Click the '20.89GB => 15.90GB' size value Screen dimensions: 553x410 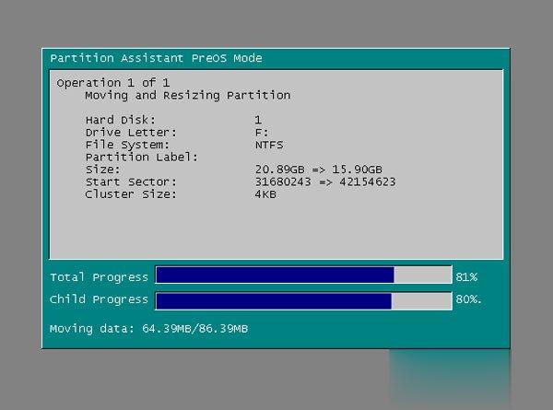(319, 170)
